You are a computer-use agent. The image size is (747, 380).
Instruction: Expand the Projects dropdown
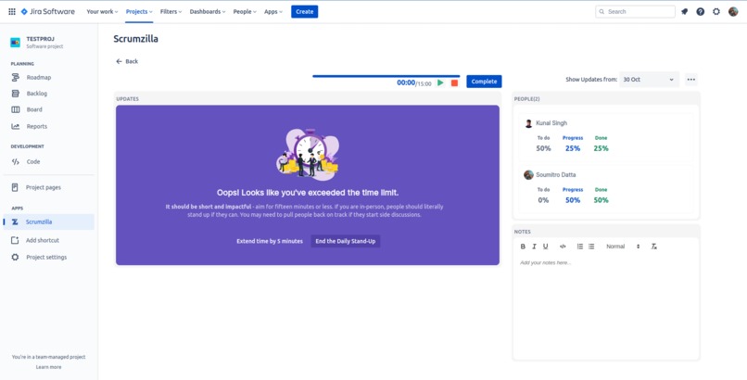pos(139,11)
